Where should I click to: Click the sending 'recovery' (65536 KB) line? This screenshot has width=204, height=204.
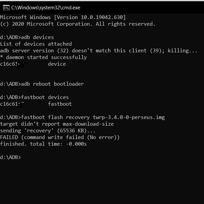click(x=48, y=131)
